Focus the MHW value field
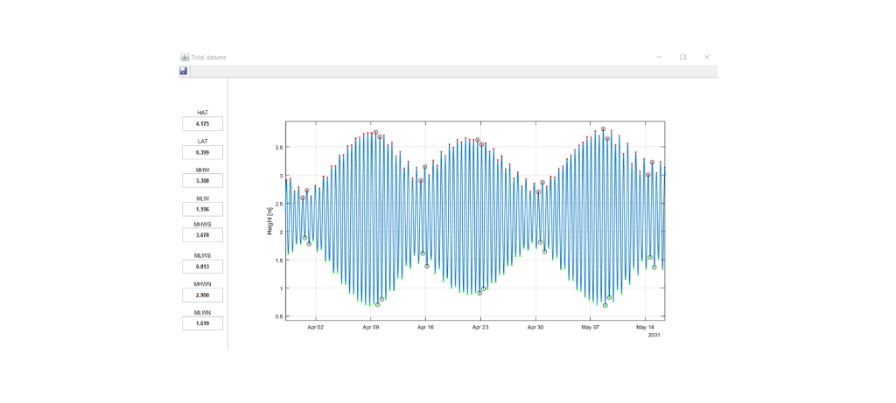 pyautogui.click(x=203, y=181)
